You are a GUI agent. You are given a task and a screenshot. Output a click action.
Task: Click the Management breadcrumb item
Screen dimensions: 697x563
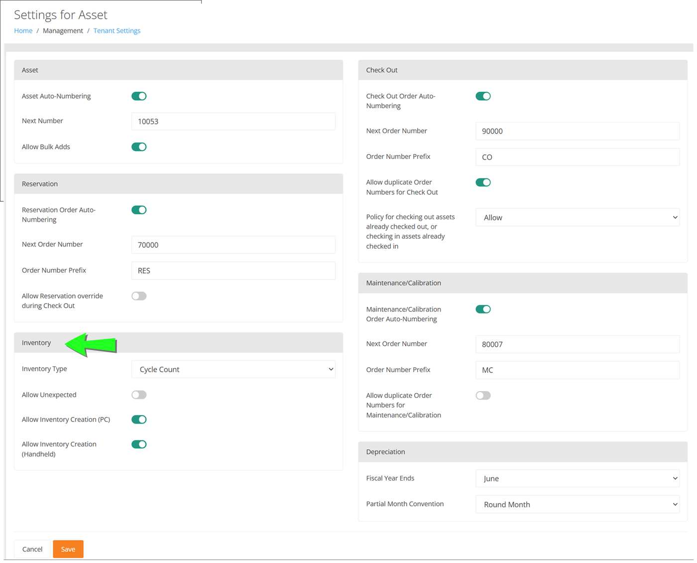(63, 30)
